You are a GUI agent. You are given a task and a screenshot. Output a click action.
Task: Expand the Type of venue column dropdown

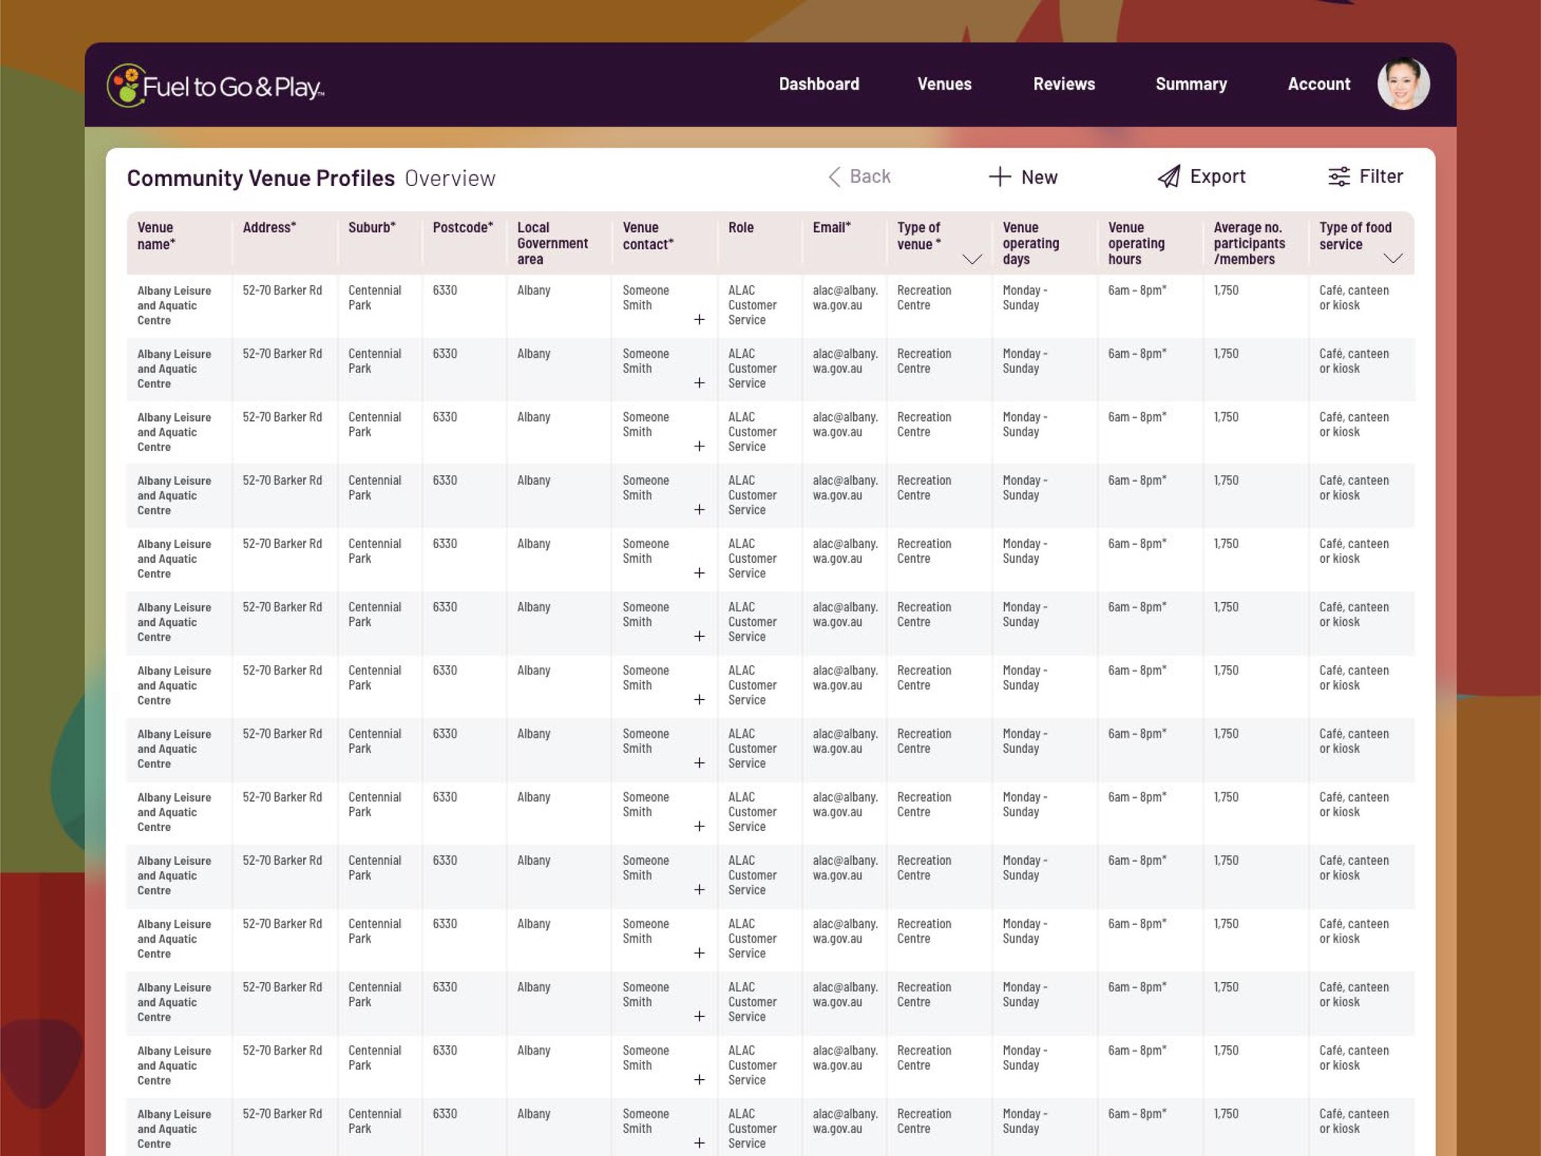(x=972, y=259)
